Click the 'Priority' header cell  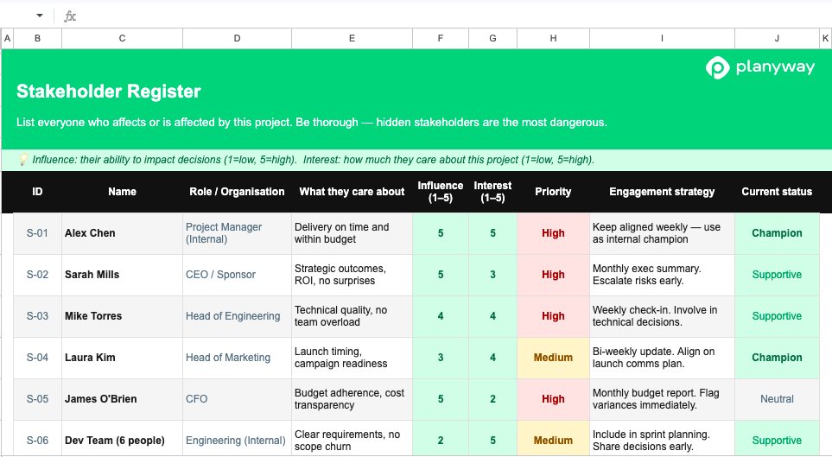click(x=554, y=192)
